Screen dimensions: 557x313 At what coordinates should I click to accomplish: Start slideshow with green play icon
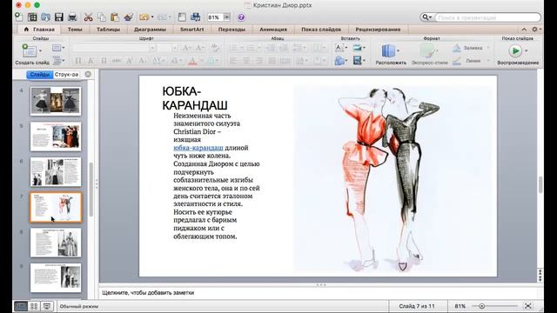(515, 51)
